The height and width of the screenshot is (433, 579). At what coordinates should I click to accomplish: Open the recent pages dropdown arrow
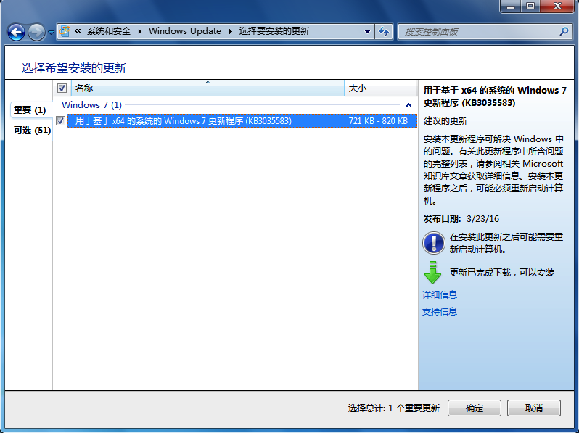point(51,33)
